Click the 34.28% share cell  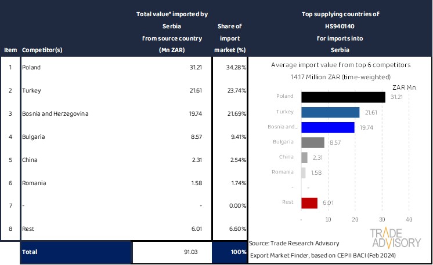[236, 68]
